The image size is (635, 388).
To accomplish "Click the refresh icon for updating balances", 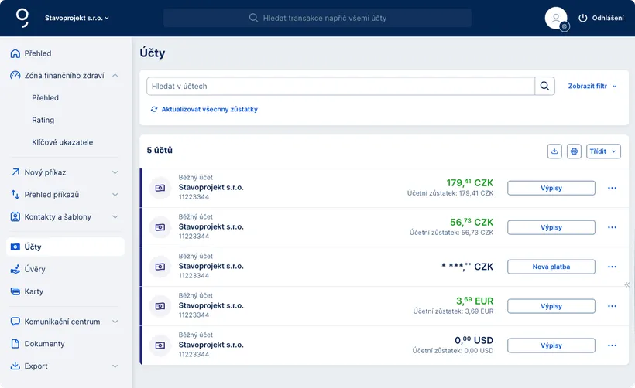I will (154, 110).
